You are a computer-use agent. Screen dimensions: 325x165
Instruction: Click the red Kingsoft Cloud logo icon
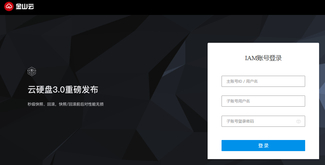tap(9, 6)
